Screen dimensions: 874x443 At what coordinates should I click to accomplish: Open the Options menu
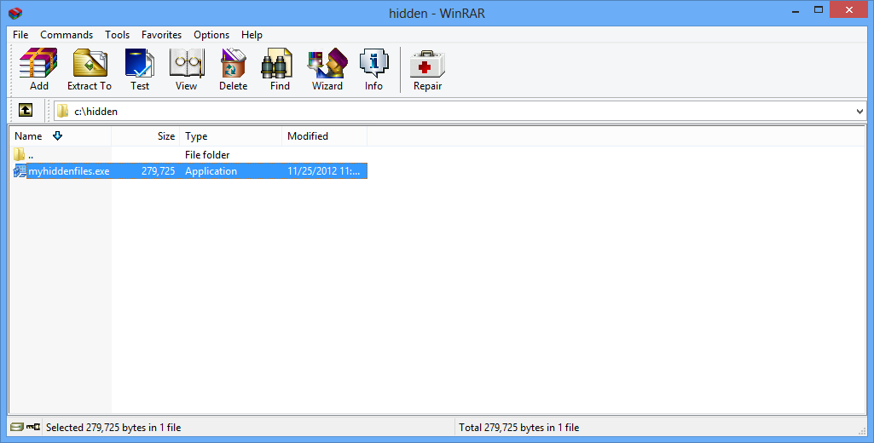(211, 35)
